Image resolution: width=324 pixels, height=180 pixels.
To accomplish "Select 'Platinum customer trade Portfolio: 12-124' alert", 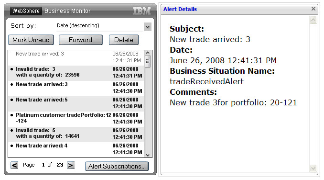I will click(x=76, y=119).
